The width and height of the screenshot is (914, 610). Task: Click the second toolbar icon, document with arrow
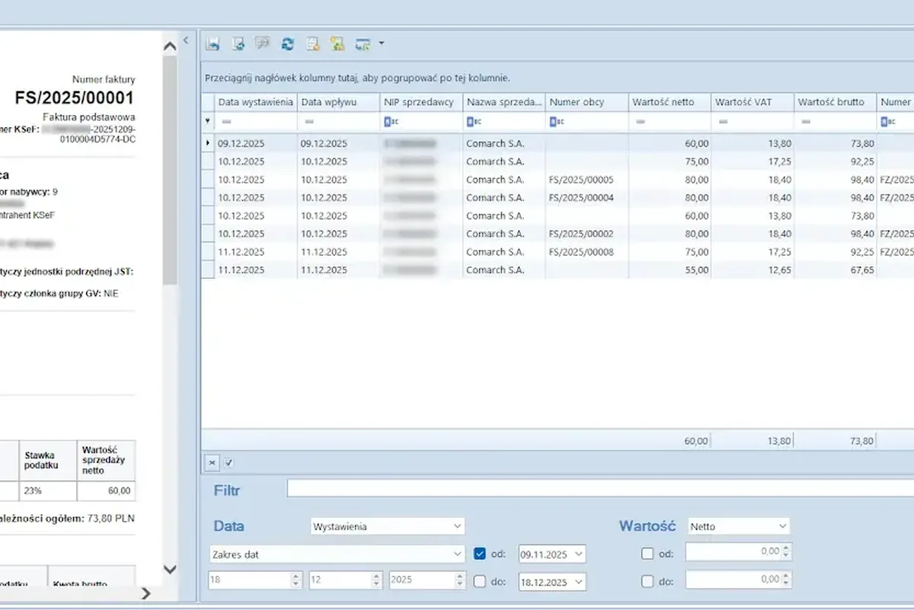click(238, 44)
